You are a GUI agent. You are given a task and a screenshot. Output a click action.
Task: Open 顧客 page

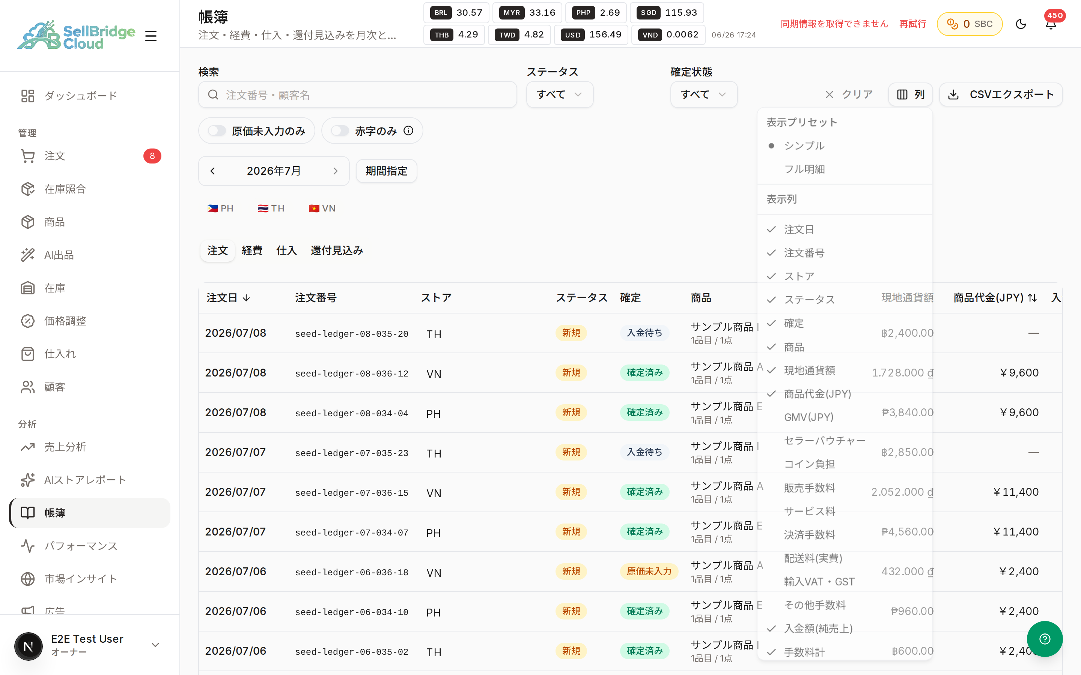[89, 387]
